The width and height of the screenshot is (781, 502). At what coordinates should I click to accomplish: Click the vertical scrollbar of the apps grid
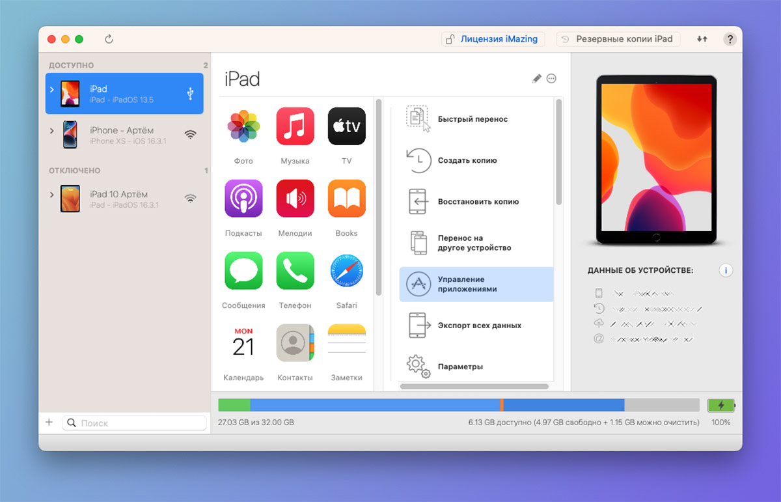(x=379, y=197)
